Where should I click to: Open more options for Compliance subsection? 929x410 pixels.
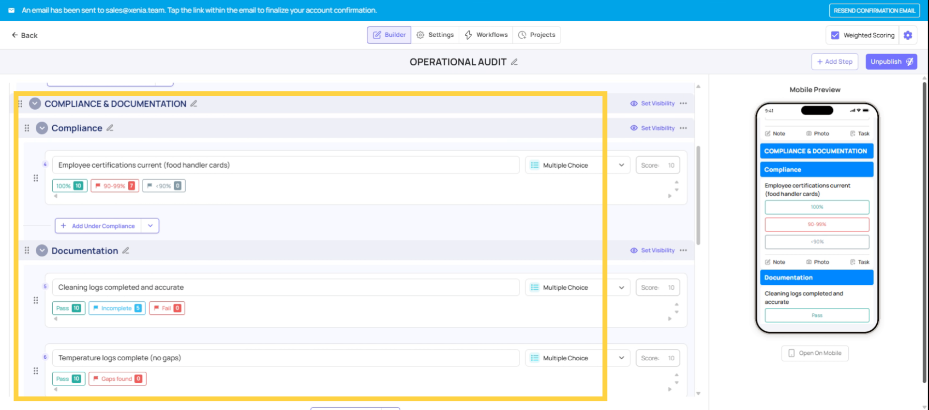tap(683, 128)
